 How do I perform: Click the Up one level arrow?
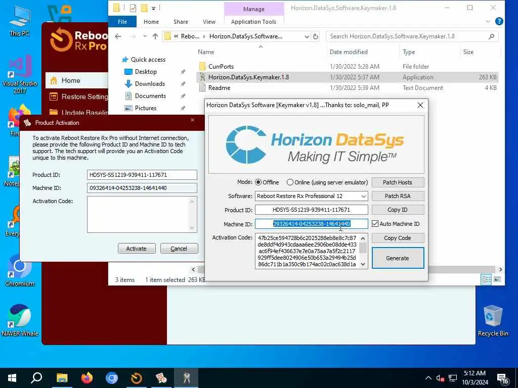[x=155, y=36]
